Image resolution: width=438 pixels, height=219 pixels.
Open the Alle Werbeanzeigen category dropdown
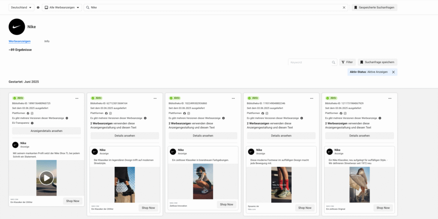[62, 8]
